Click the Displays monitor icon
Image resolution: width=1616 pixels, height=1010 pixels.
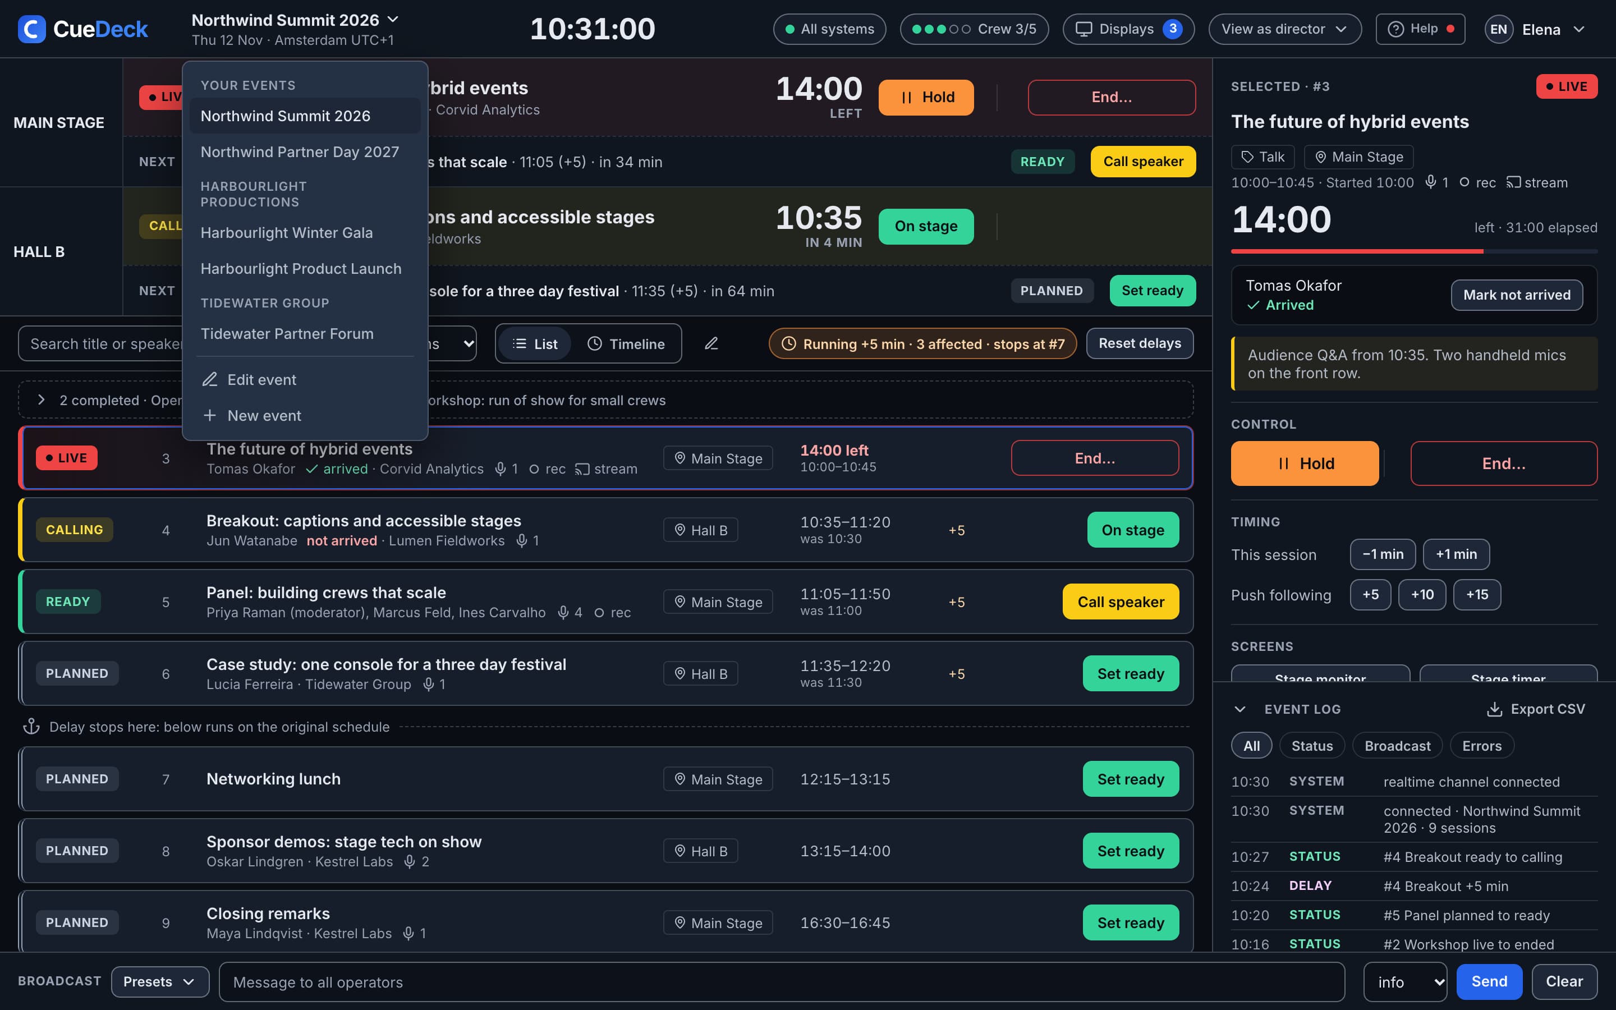point(1083,29)
